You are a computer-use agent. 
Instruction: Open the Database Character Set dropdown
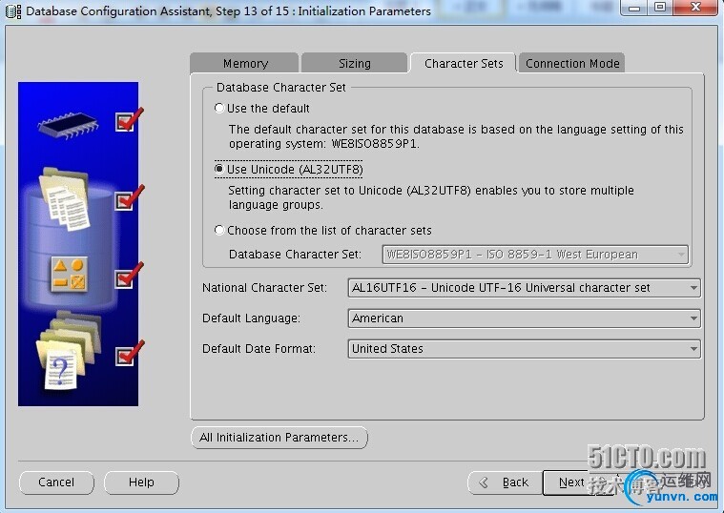point(535,255)
